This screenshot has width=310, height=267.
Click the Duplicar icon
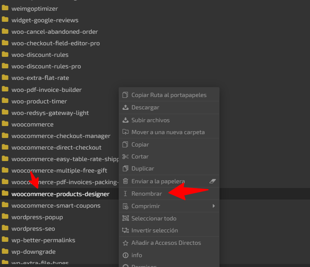[126, 168]
